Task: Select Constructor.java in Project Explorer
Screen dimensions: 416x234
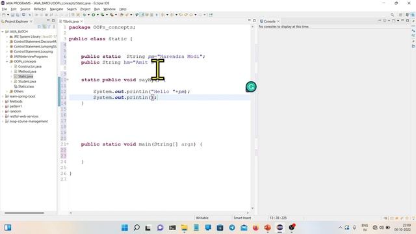Action: (x=30, y=66)
